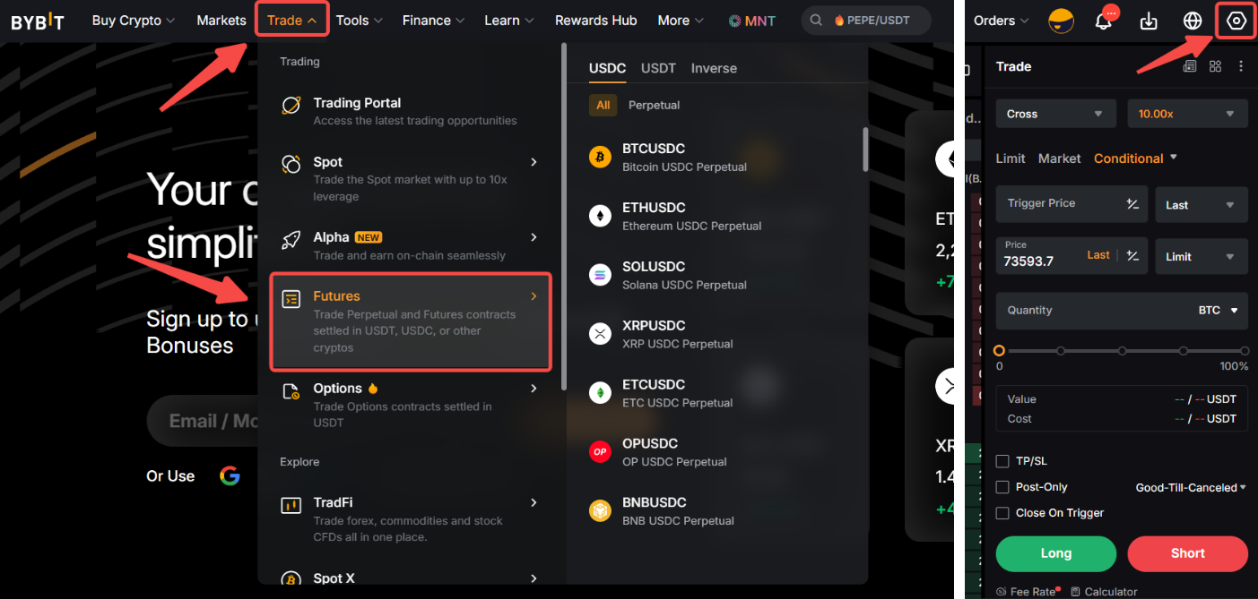The width and height of the screenshot is (1258, 599).
Task: Click the Trigger Price input field
Action: click(x=1058, y=204)
